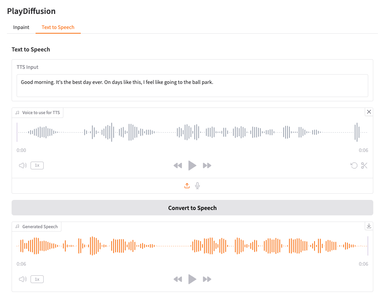381x302 pixels.
Task: Click the Voice to use for TTS waveform
Action: (x=192, y=132)
